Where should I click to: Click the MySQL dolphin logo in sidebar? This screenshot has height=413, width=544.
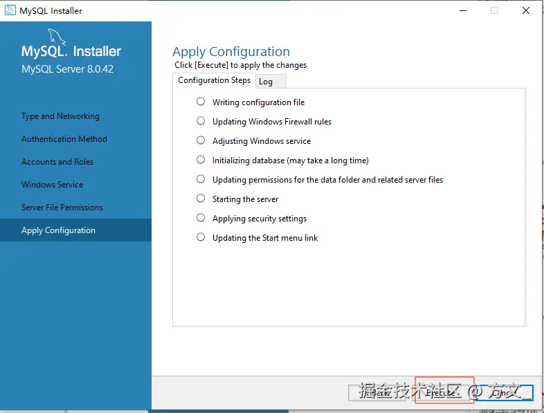point(57,37)
